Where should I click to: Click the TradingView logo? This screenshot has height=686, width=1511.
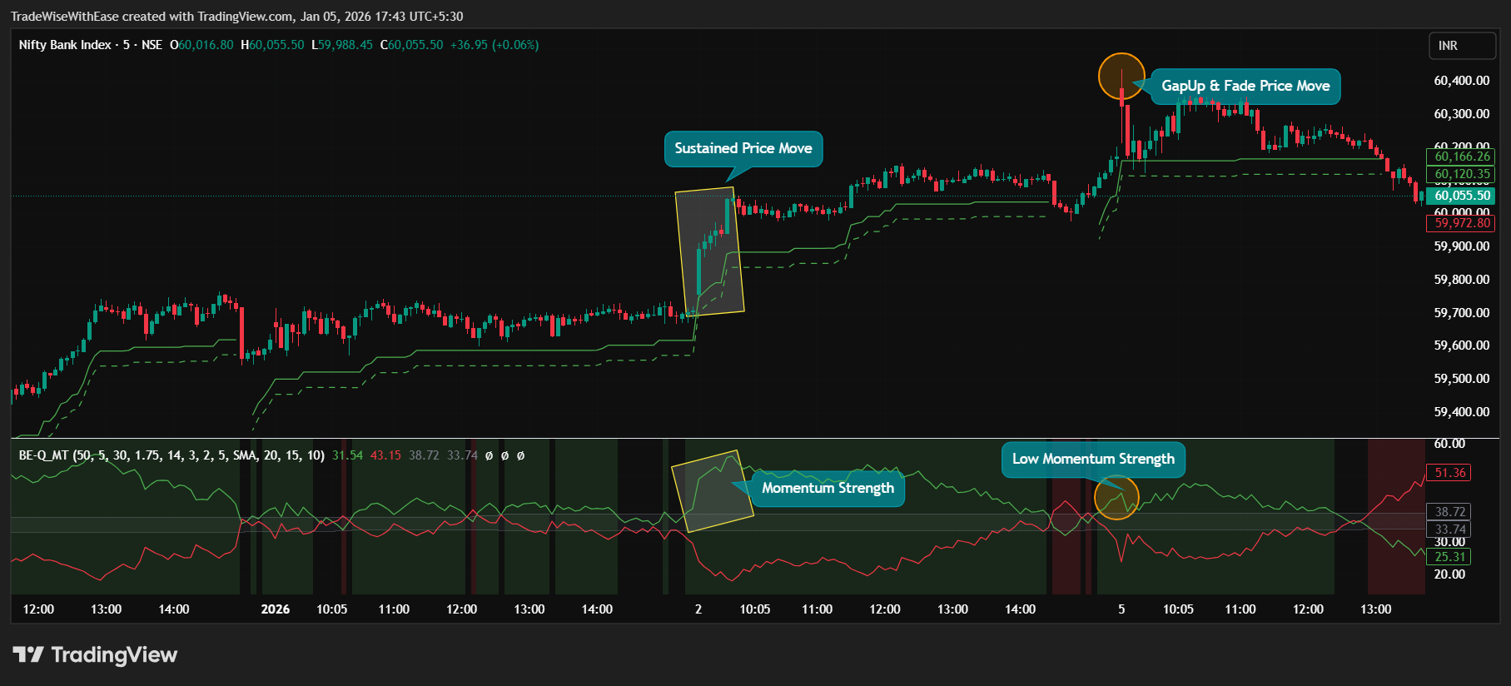click(x=95, y=655)
